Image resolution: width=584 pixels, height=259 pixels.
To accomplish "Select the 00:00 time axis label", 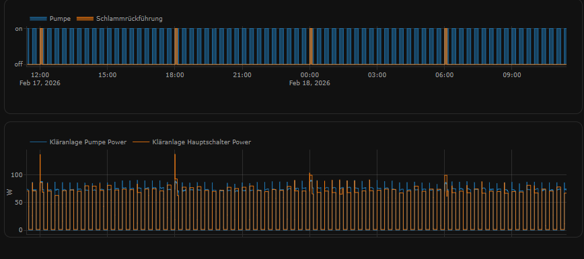I will [x=309, y=75].
